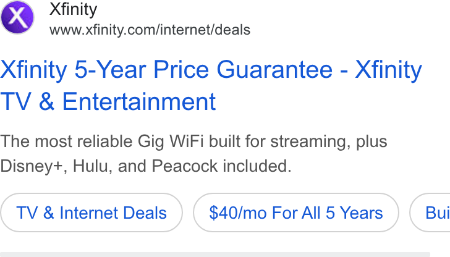Click Disney+ in the ad description
This screenshot has width=450, height=257.
coord(34,167)
